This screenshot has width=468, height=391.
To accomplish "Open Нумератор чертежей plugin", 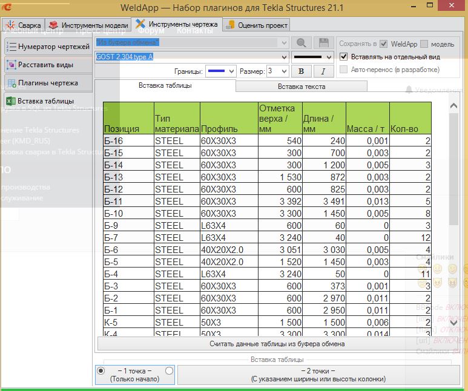I will (48, 46).
